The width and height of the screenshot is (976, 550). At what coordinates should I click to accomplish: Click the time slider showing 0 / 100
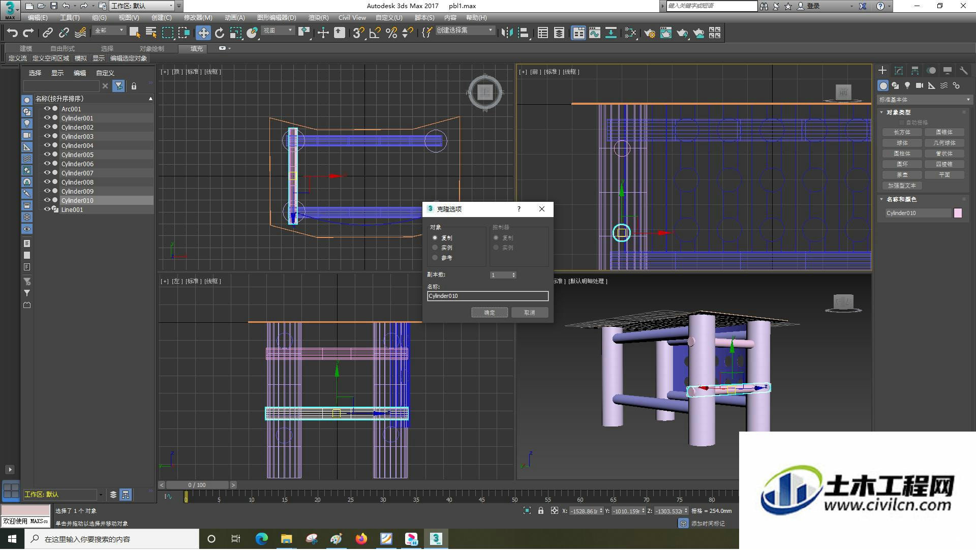click(x=197, y=485)
